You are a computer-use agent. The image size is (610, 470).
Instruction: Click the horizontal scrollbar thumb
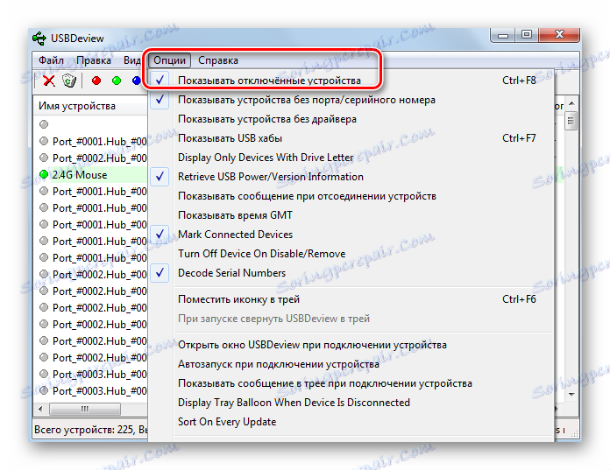click(85, 409)
